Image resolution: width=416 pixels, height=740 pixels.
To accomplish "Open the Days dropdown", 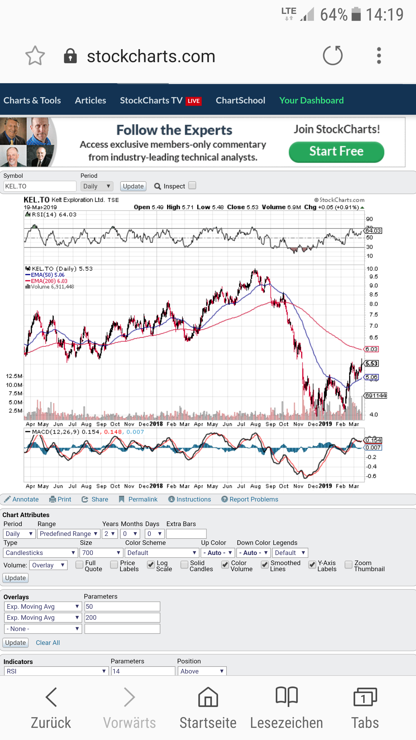I will coord(155,534).
